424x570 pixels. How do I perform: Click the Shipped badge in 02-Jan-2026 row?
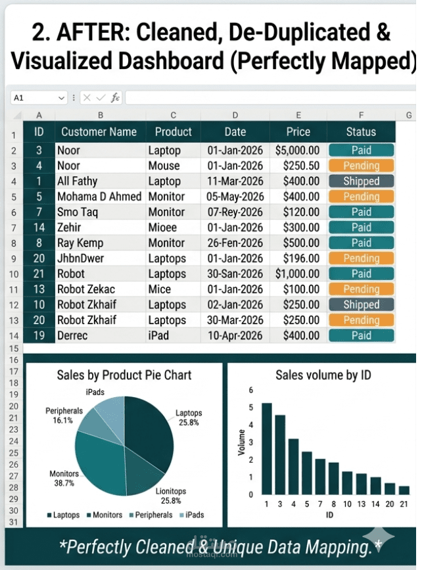pos(361,304)
